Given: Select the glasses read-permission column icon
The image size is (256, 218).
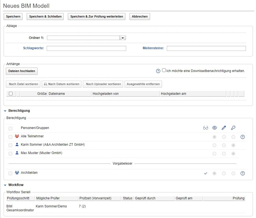Looking at the screenshot, I should (206, 128).
